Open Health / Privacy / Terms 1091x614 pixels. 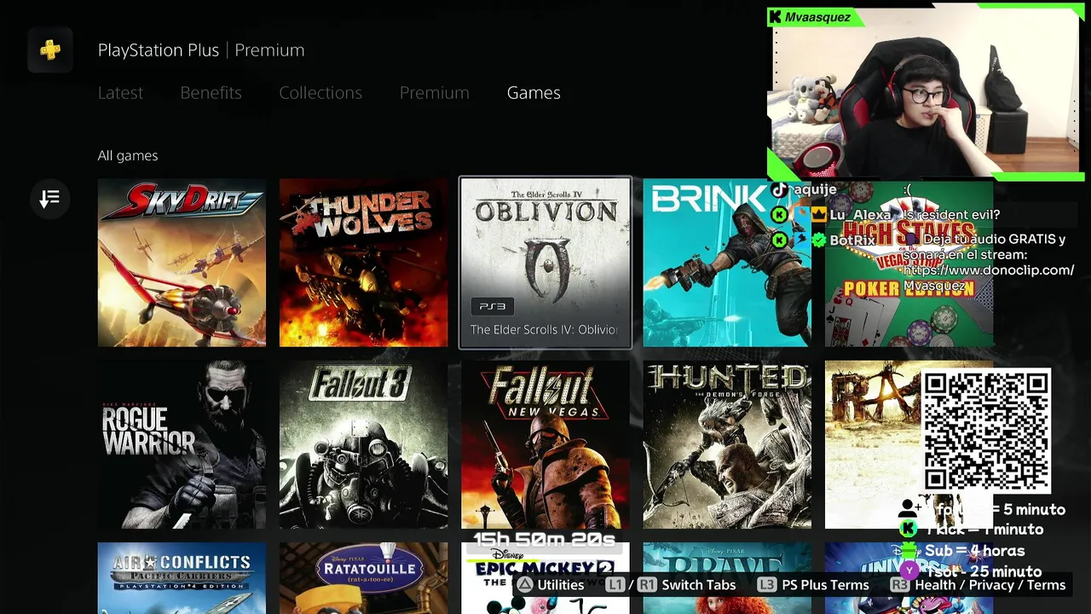coord(990,585)
